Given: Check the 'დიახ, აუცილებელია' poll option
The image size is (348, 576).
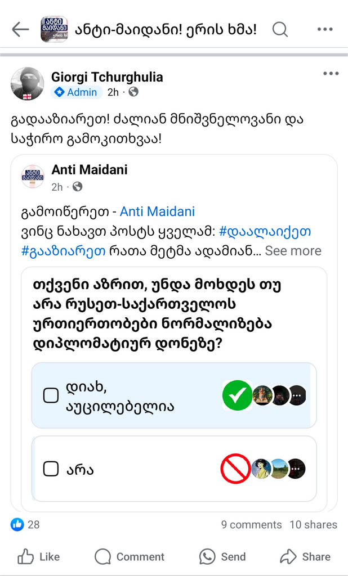Looking at the screenshot, I should pyautogui.click(x=51, y=396).
